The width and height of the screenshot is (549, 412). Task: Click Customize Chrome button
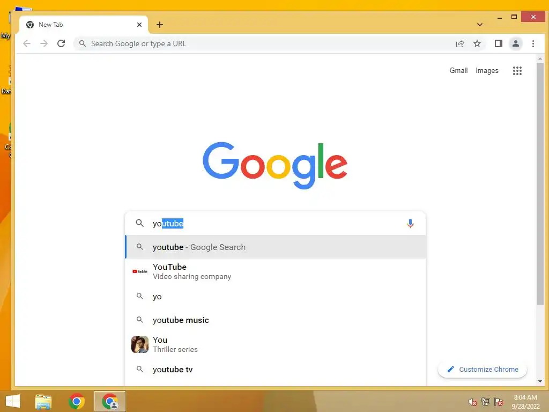click(x=482, y=369)
